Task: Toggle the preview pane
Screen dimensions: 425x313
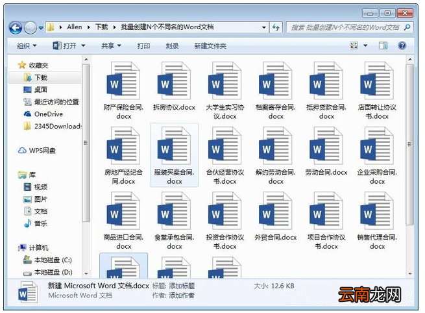Action: pyautogui.click(x=383, y=45)
